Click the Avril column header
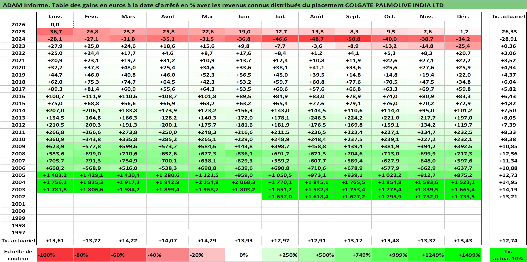 167,16
